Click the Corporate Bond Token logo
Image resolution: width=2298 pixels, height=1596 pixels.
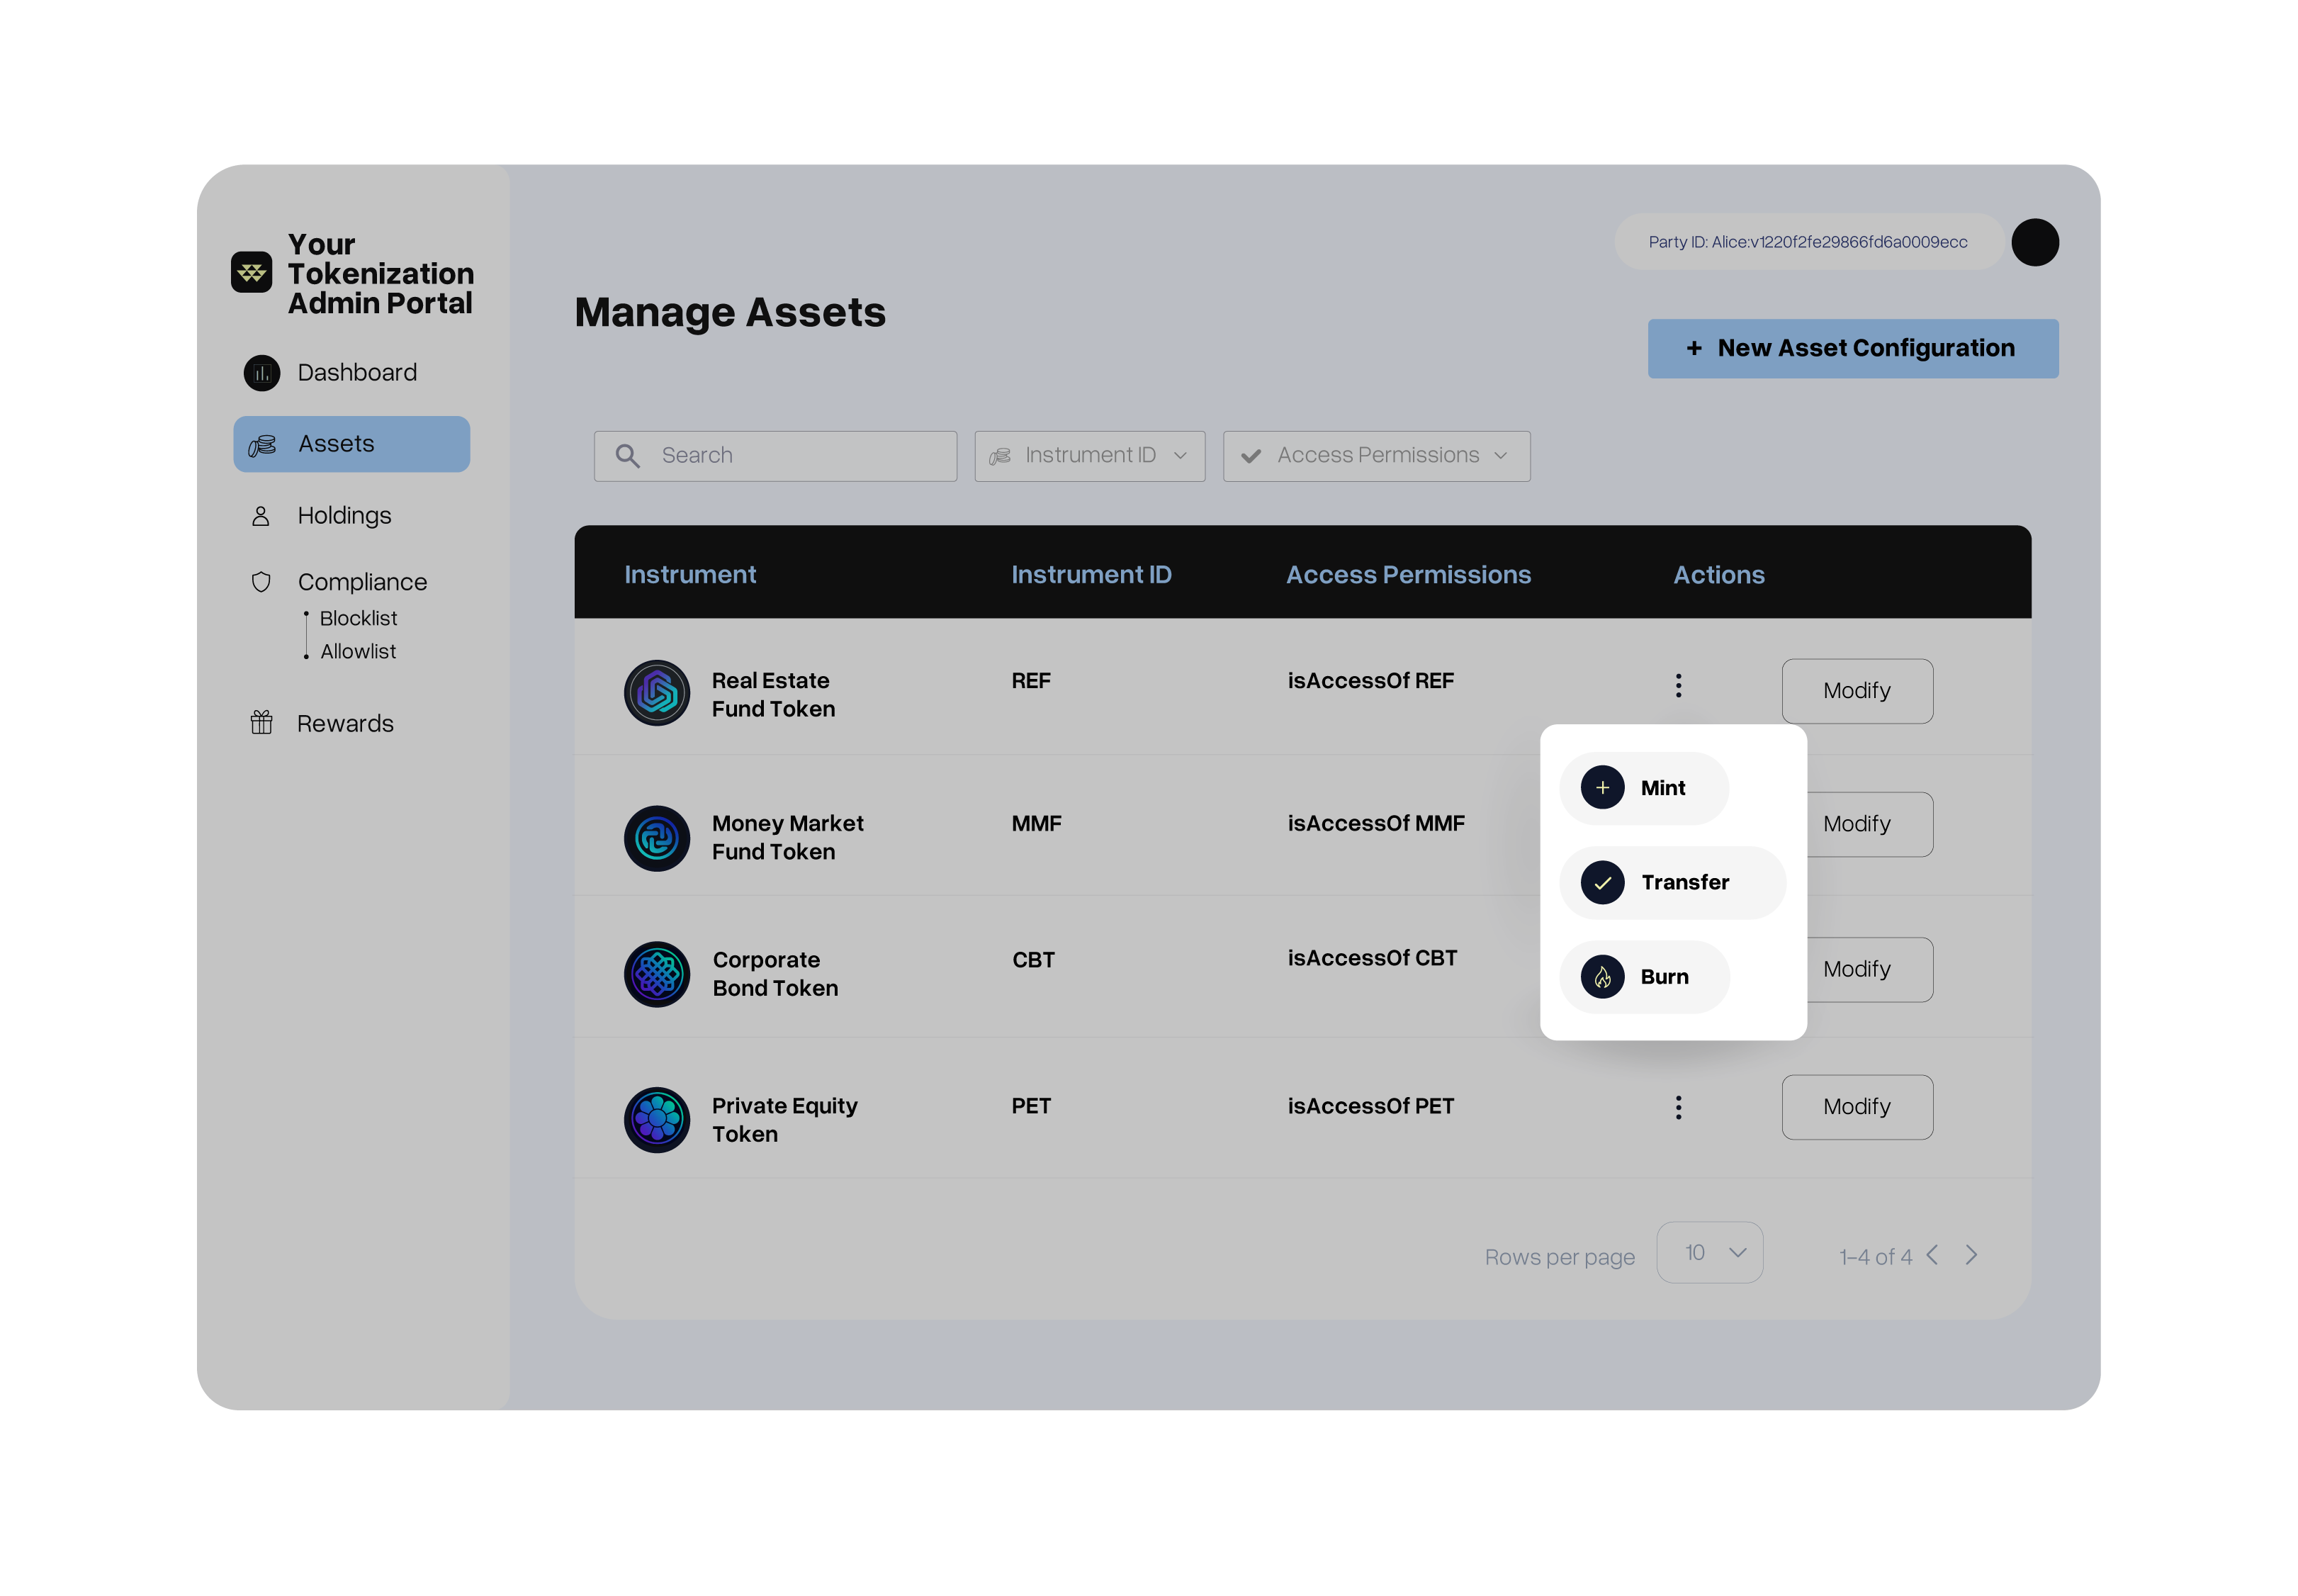tap(657, 974)
